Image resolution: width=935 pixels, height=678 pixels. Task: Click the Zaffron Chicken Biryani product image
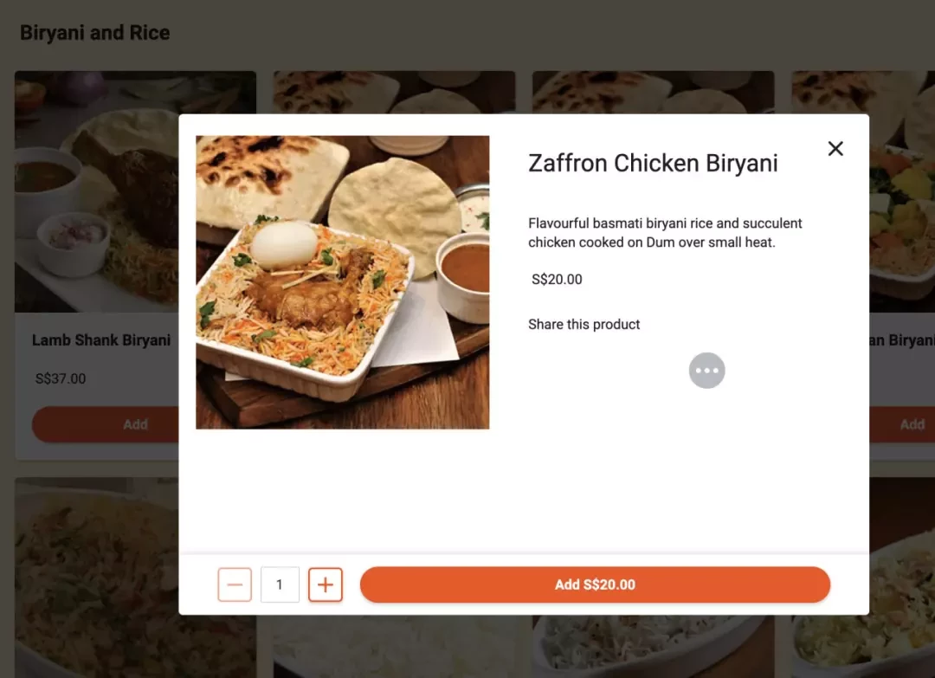(342, 282)
